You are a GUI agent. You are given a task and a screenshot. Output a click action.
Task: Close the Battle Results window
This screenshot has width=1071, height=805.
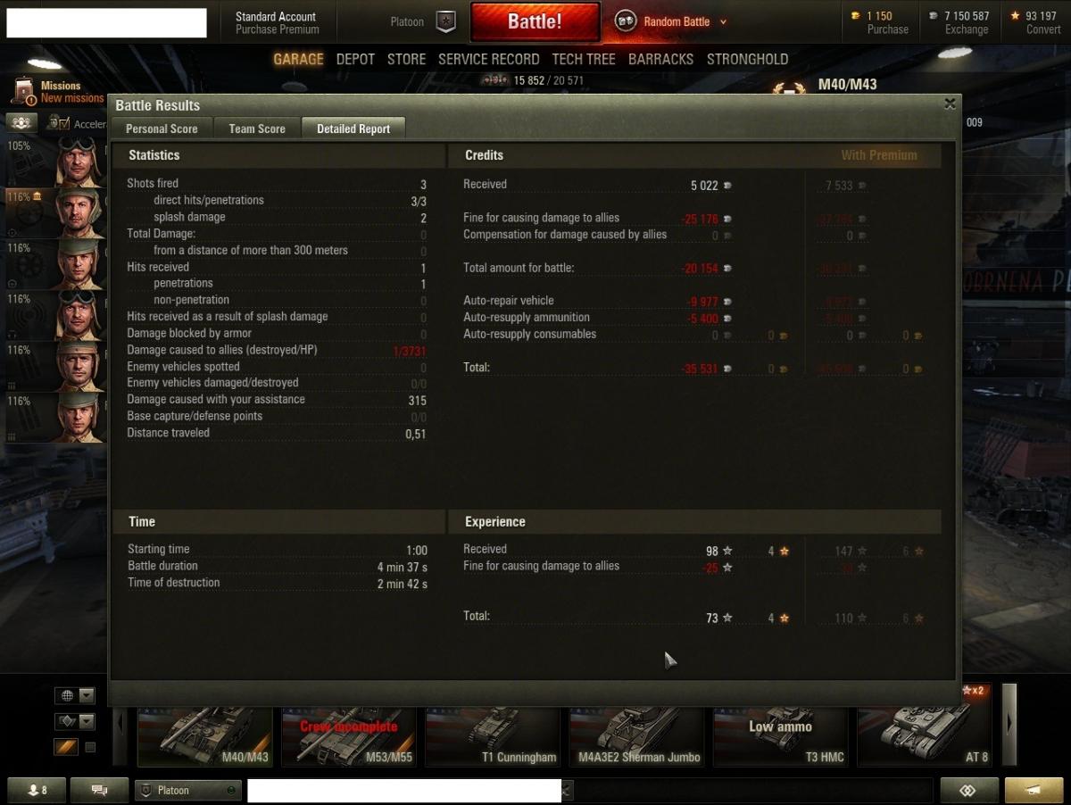[950, 104]
